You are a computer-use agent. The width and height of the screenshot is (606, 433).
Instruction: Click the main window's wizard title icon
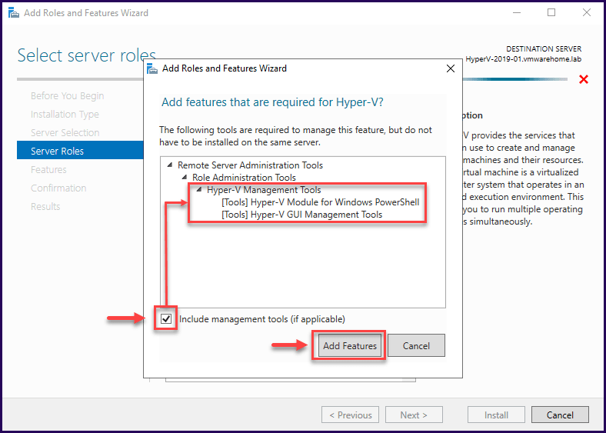14,13
